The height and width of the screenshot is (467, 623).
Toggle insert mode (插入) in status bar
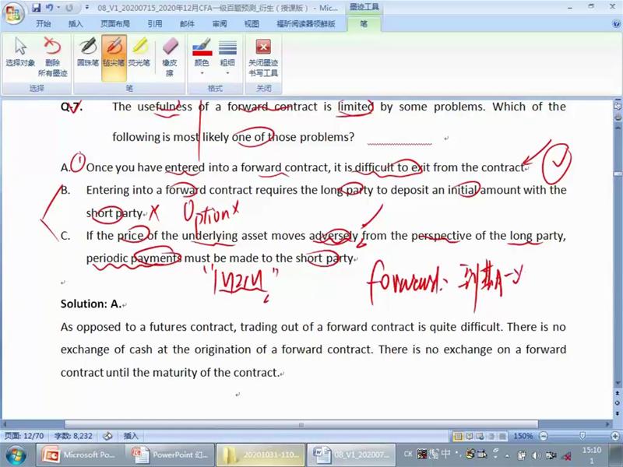[131, 436]
